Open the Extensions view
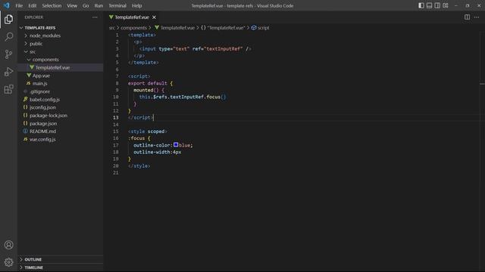 [x=8, y=89]
